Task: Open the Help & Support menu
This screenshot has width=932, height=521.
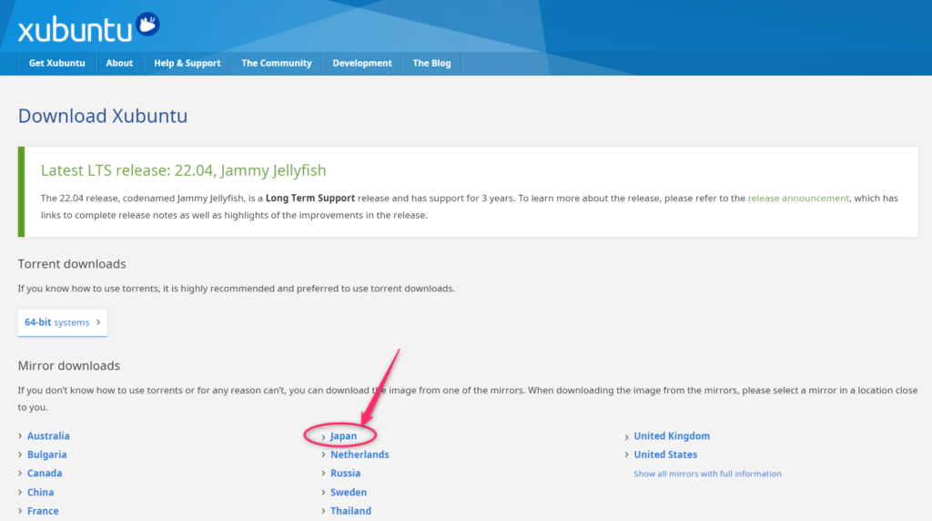Action: coord(187,63)
